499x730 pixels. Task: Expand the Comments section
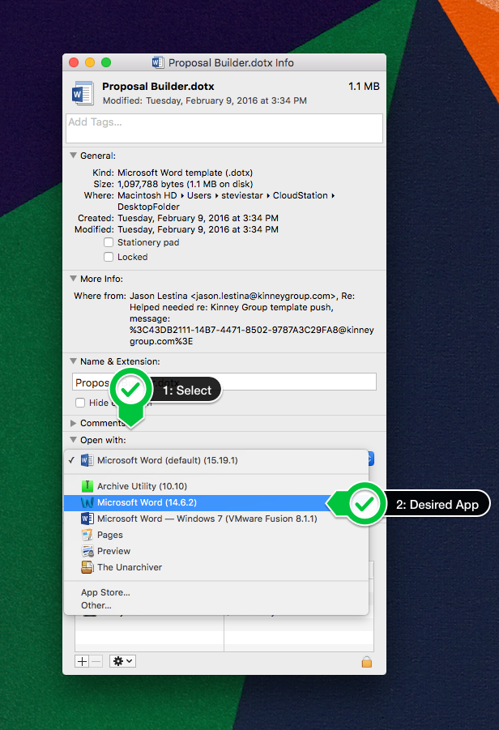point(73,423)
